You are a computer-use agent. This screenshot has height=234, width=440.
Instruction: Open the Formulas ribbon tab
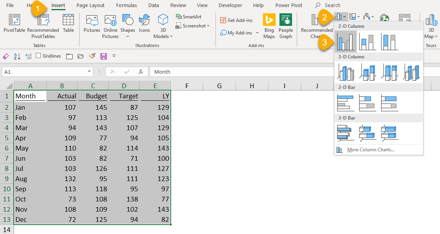tap(126, 5)
